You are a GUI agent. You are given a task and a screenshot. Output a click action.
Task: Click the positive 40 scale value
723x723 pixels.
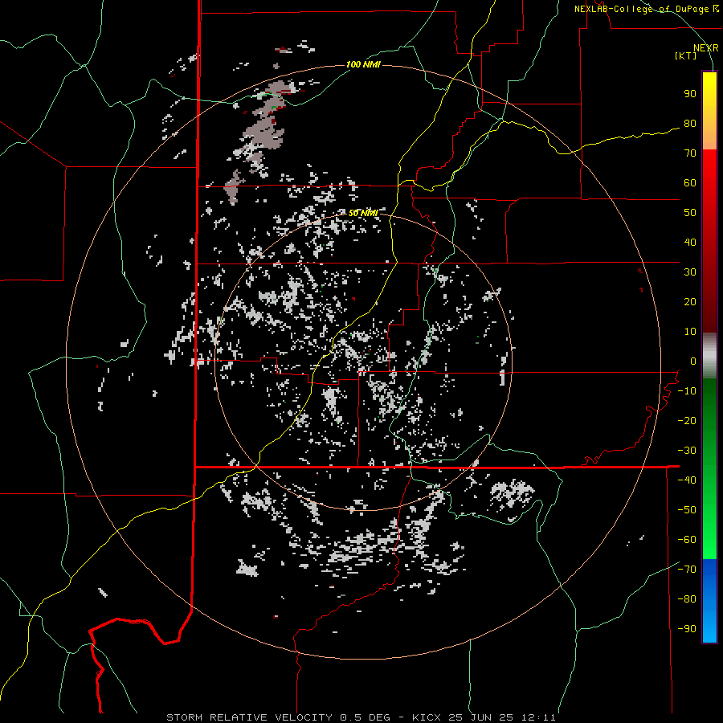(x=690, y=243)
